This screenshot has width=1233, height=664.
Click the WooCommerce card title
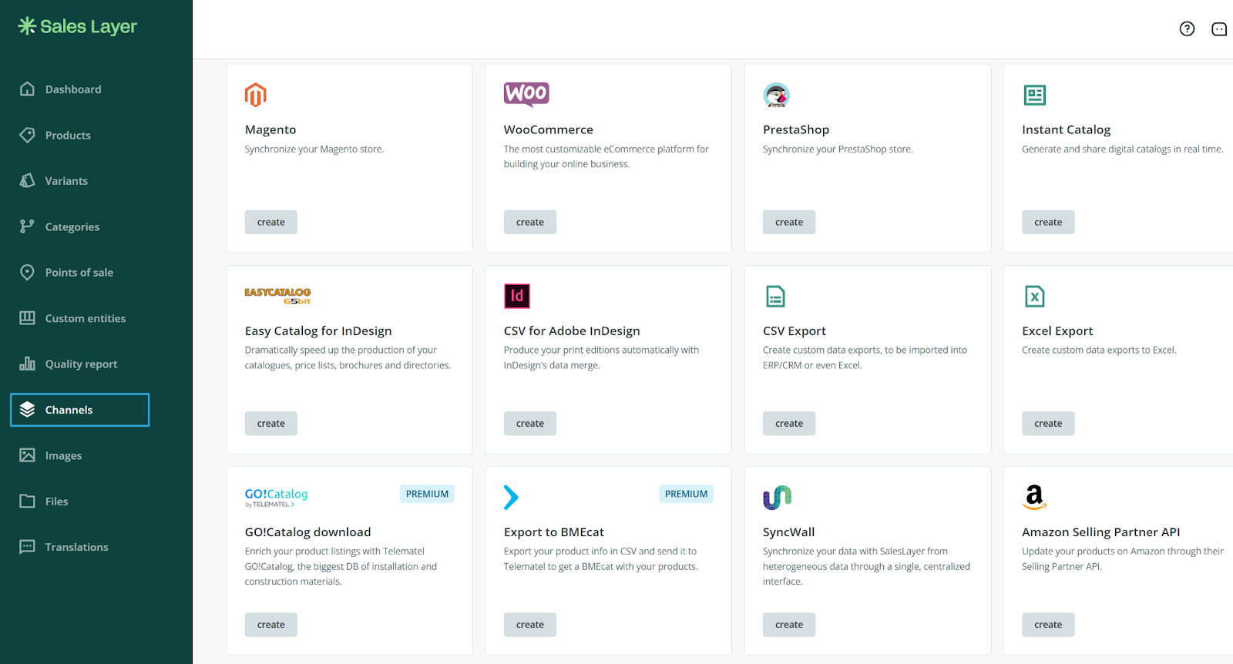[549, 129]
